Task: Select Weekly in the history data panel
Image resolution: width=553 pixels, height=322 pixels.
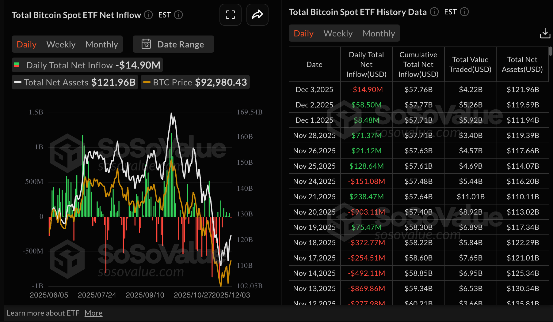Action: [338, 33]
